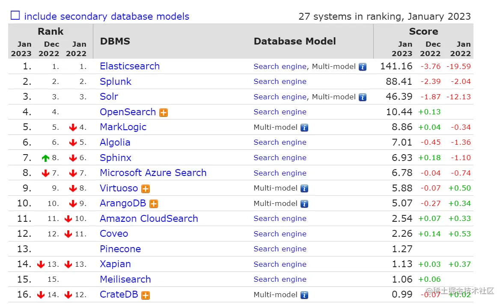Click the Solr score value 46.39

[x=399, y=97]
